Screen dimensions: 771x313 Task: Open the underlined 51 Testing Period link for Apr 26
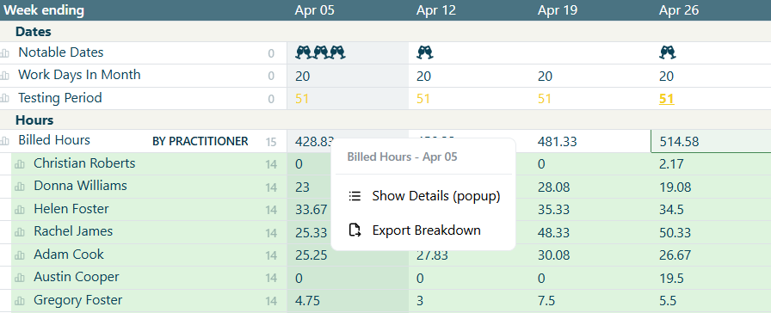tap(666, 99)
